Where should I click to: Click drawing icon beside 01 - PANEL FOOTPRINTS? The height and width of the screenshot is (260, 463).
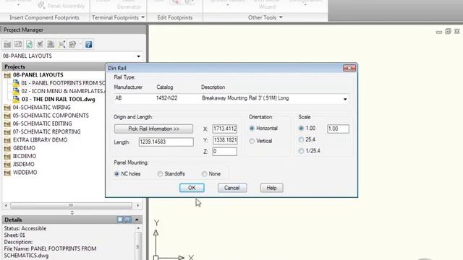16,83
